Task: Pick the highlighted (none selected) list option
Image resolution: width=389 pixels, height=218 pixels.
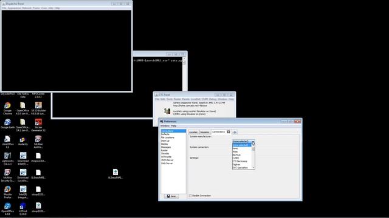Action: [242, 145]
